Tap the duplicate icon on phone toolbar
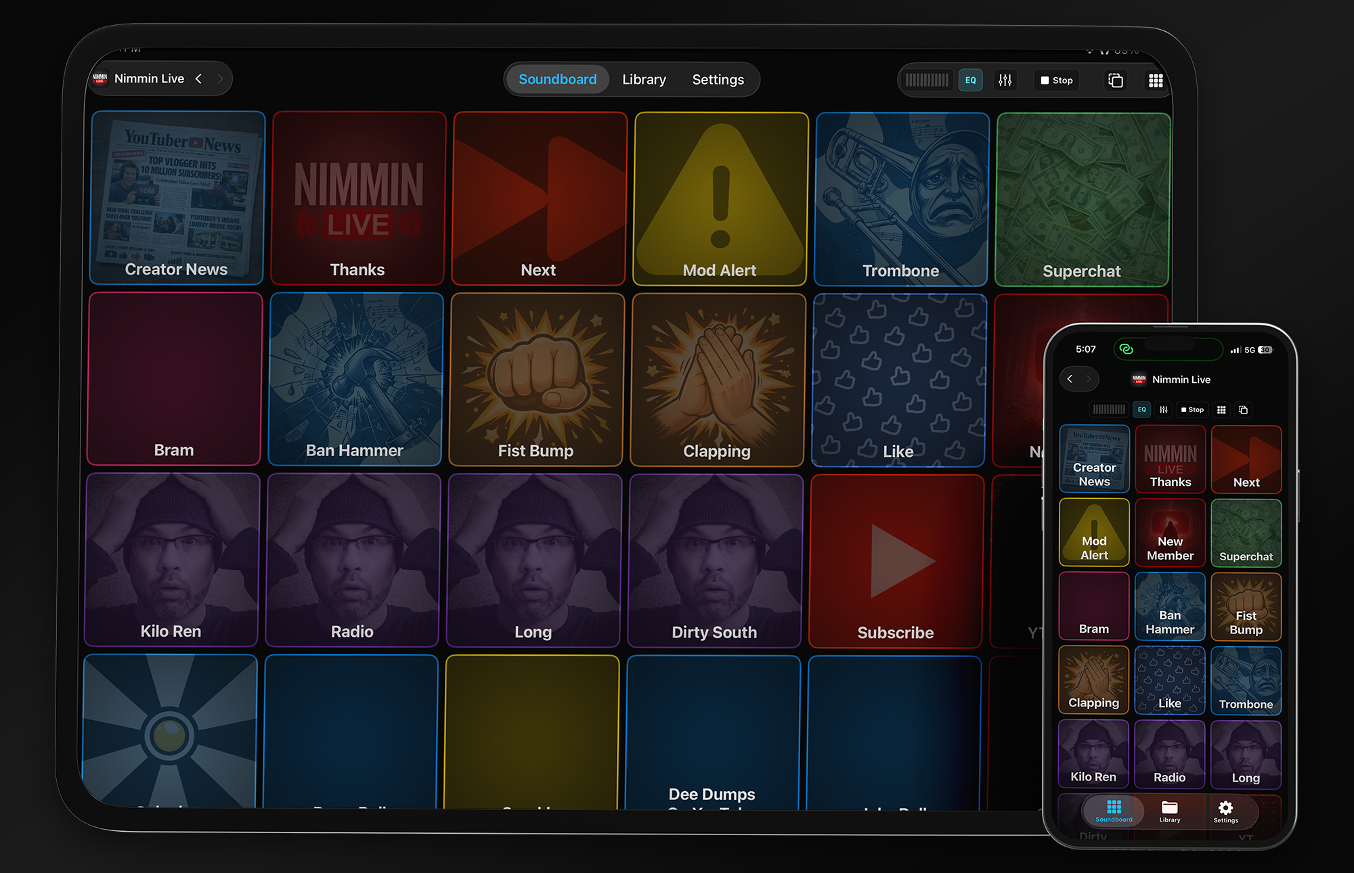 point(1243,409)
